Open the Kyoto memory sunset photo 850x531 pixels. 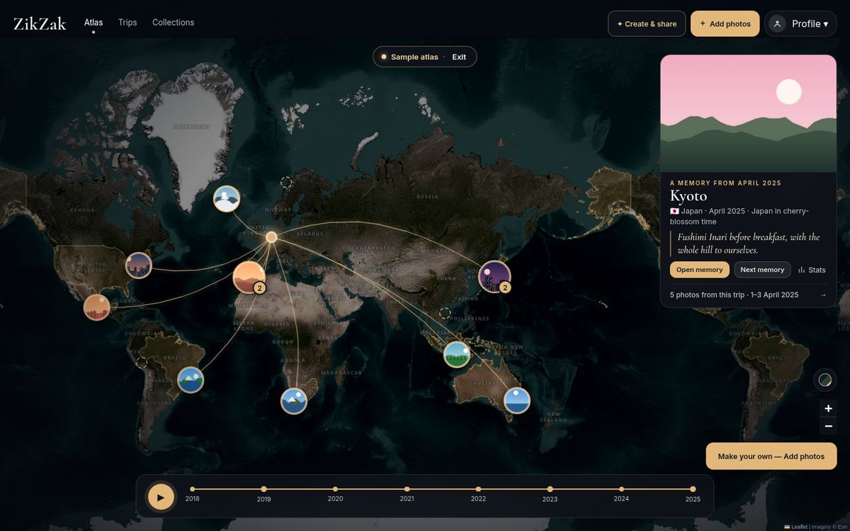pos(749,113)
